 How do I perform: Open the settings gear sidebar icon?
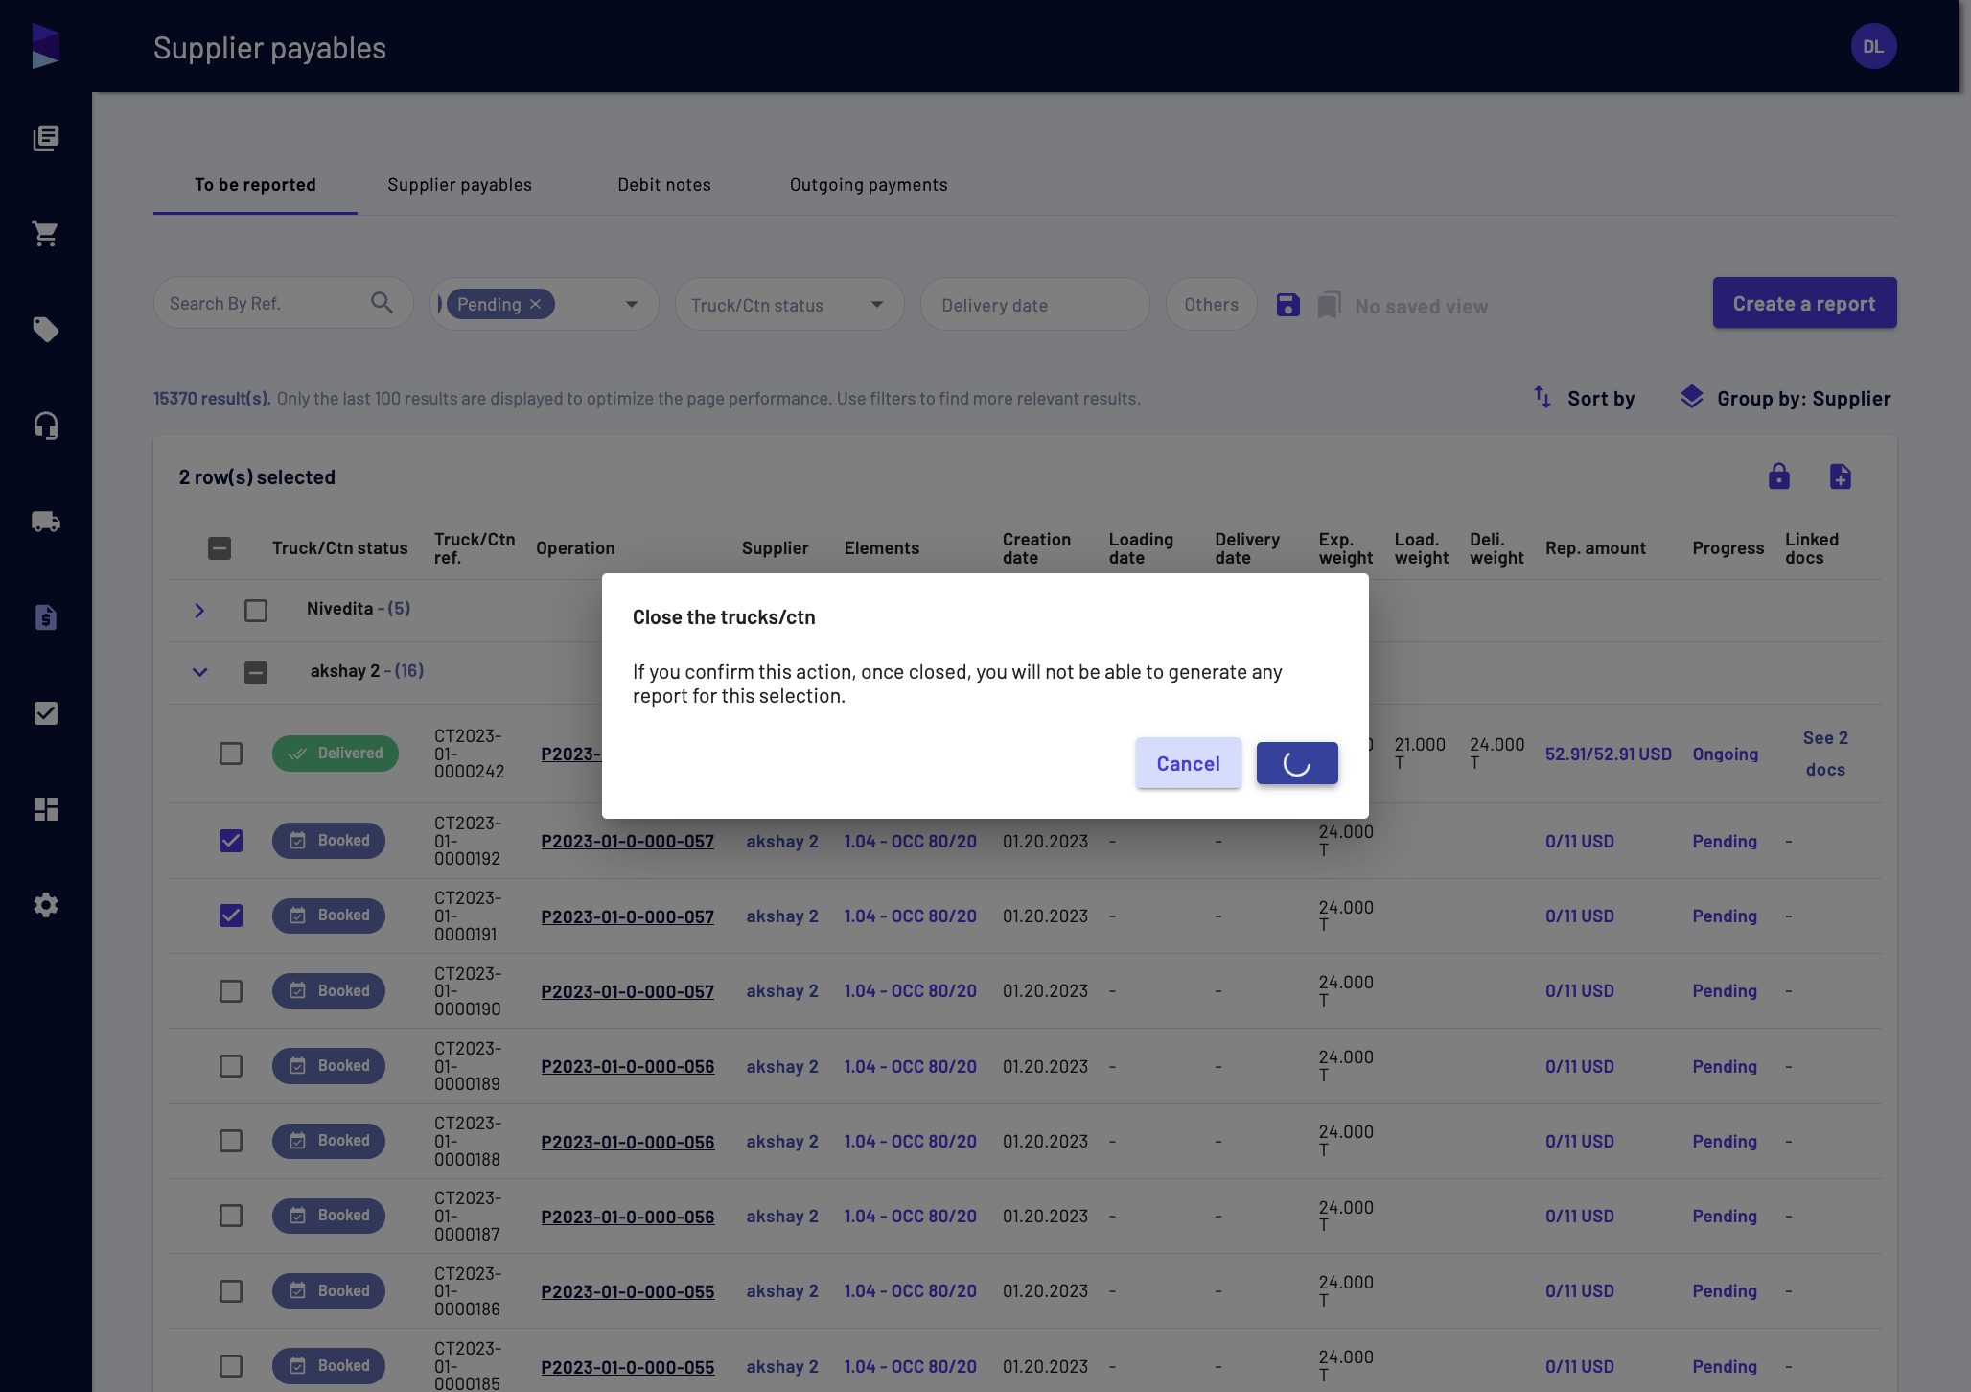point(46,905)
